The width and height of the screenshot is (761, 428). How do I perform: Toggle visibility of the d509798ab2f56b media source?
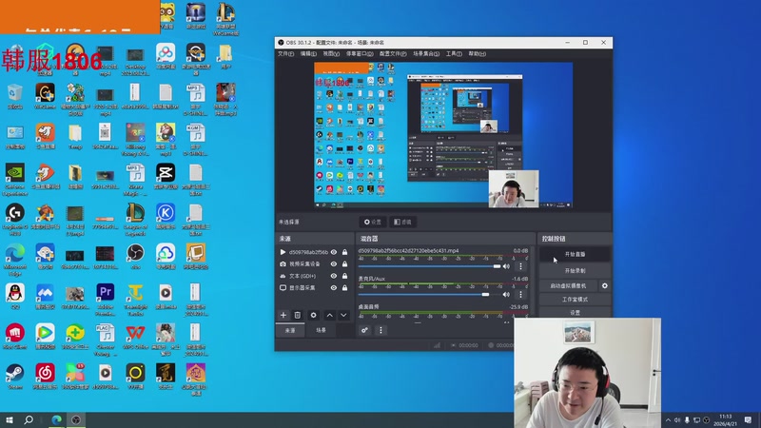pyautogui.click(x=334, y=252)
